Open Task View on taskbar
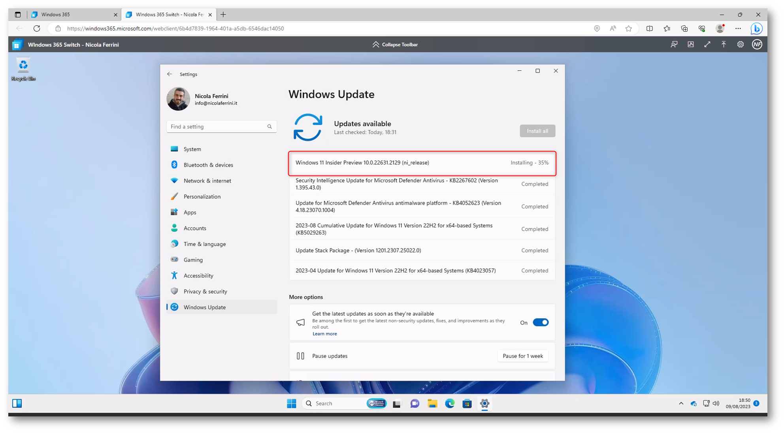This screenshot has height=433, width=784. point(396,403)
